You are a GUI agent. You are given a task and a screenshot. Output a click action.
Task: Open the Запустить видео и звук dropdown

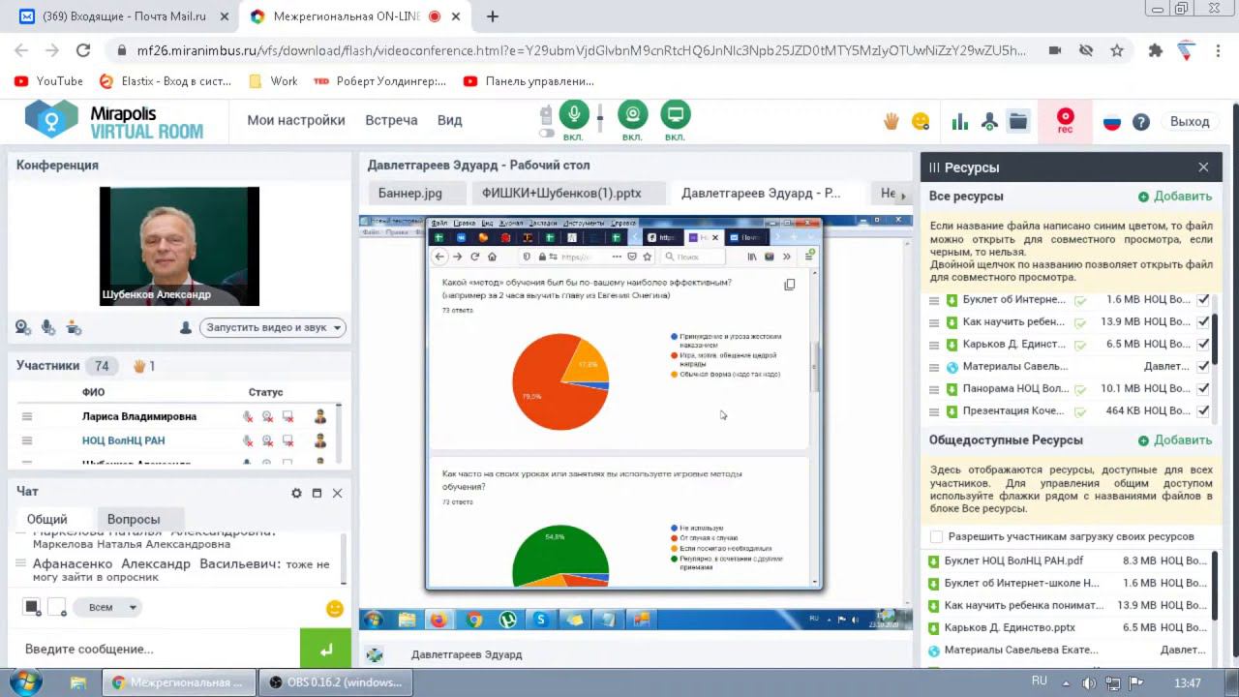(273, 327)
